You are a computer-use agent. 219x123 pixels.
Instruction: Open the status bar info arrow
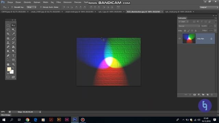(40, 112)
